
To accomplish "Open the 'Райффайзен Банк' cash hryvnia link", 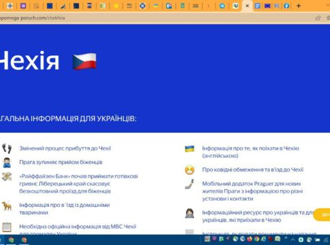I will click(78, 184).
